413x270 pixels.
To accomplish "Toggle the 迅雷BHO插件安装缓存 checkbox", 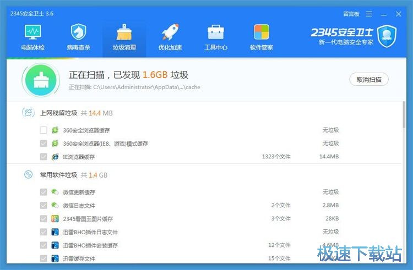I will [x=44, y=245].
